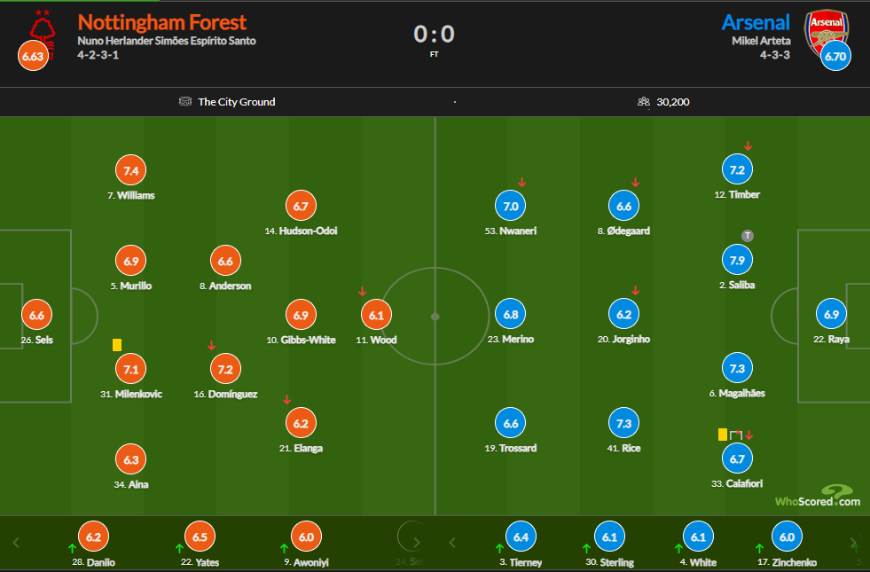The width and height of the screenshot is (870, 572).
Task: Click Forest's 6.63 team rating badge
Action: (32, 56)
